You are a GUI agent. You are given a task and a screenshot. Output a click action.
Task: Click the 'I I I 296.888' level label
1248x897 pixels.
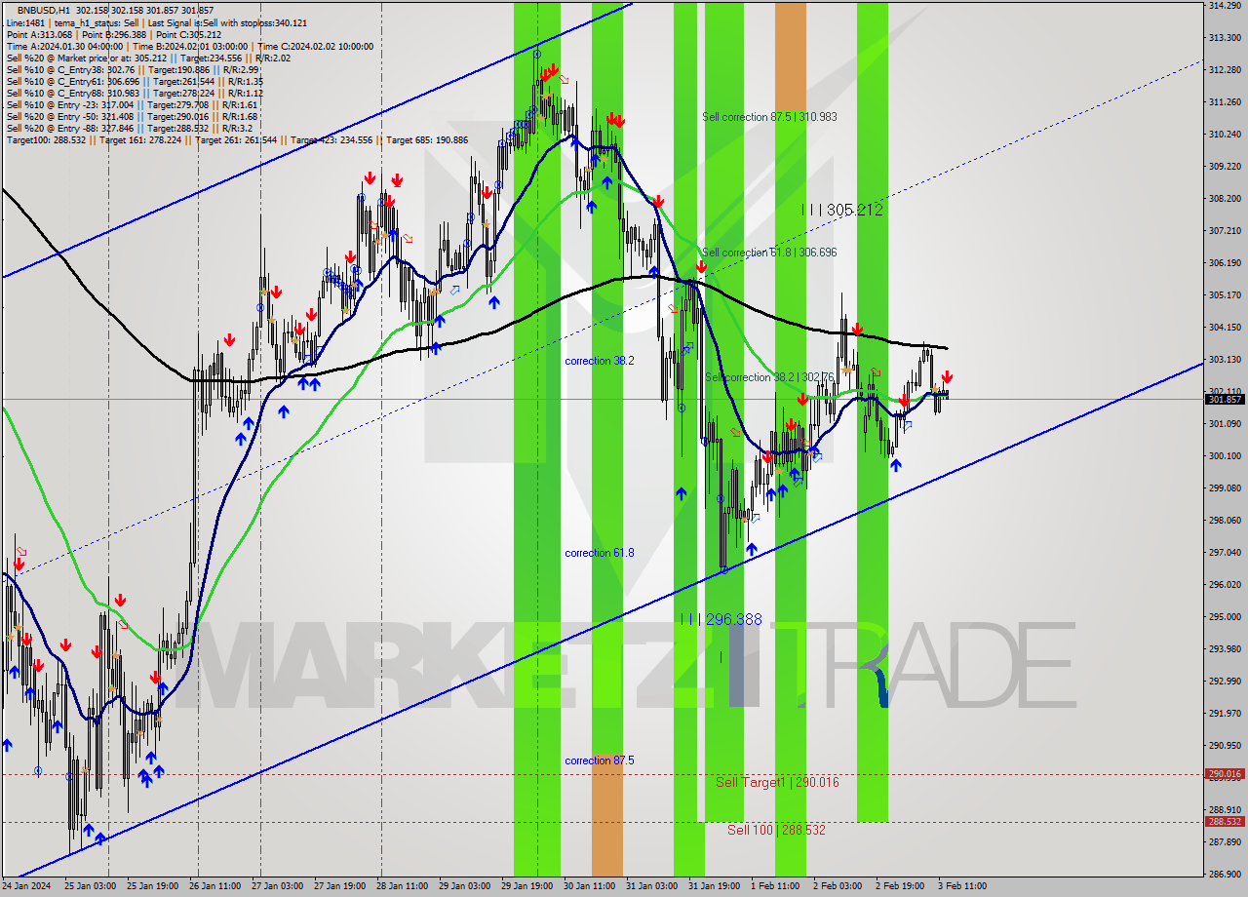(721, 619)
